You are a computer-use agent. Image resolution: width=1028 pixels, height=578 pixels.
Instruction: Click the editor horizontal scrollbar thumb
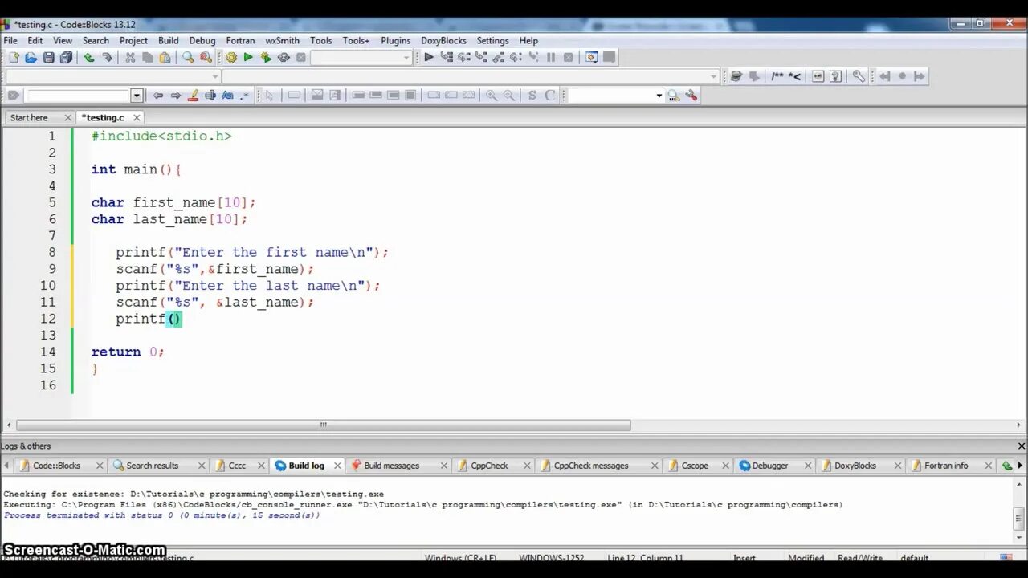click(323, 425)
